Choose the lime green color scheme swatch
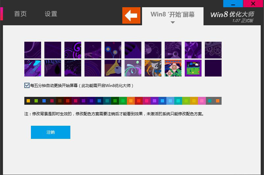 [x=186, y=101]
